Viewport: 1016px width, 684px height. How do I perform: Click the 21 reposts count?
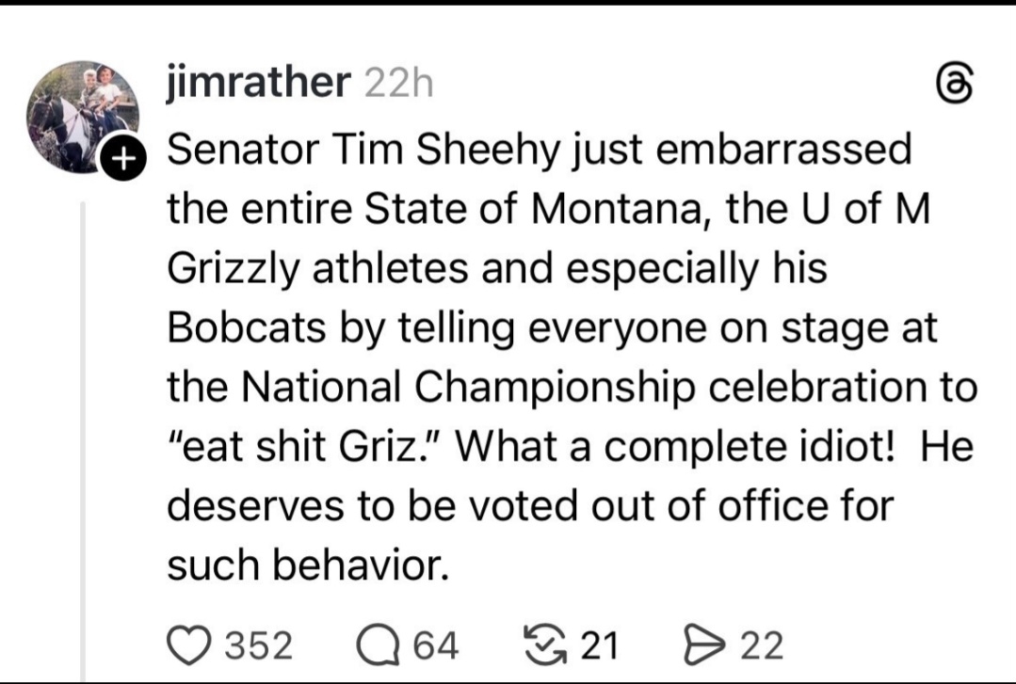(x=599, y=646)
